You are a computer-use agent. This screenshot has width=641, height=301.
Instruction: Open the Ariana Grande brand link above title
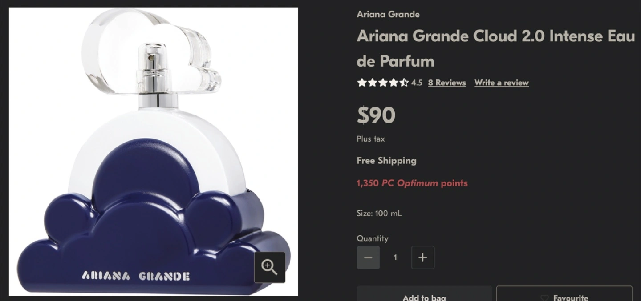point(388,14)
